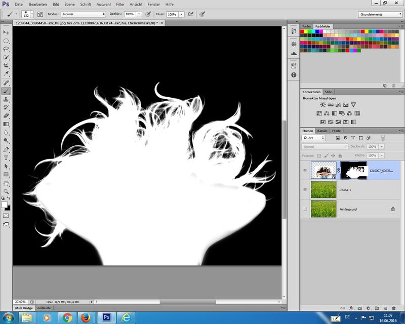
Task: Open the layer filter Art dropdown
Action: click(x=314, y=137)
